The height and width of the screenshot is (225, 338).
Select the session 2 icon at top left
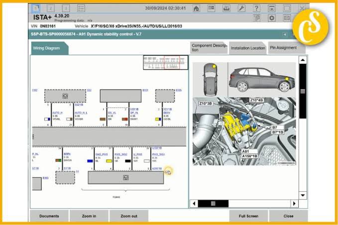pyautogui.click(x=51, y=8)
